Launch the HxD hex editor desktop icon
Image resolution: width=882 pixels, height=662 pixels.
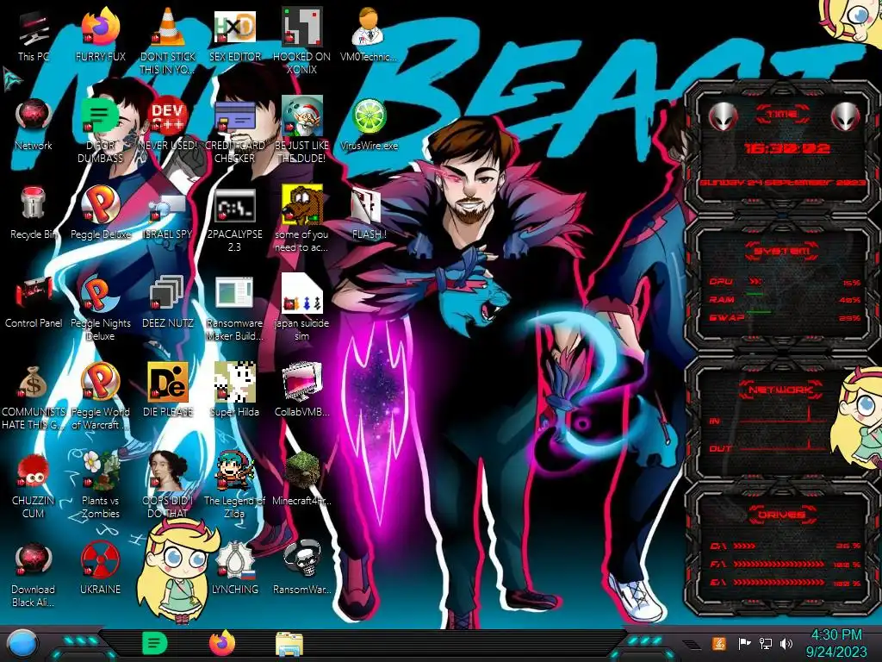click(234, 34)
